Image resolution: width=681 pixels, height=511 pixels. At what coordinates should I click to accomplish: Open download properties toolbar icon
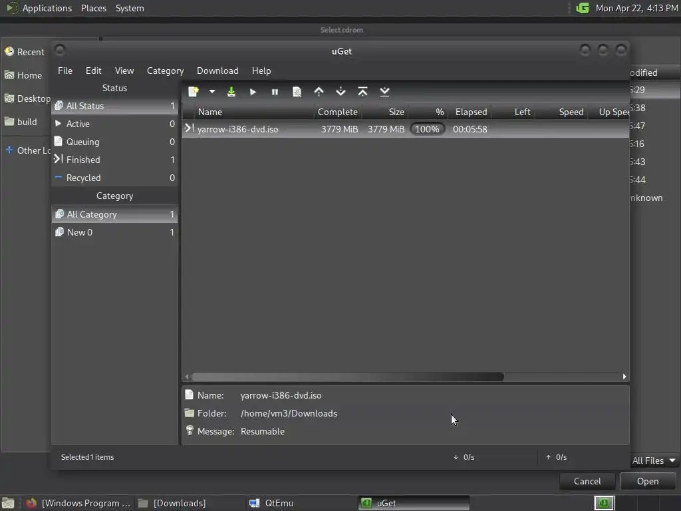coord(297,92)
